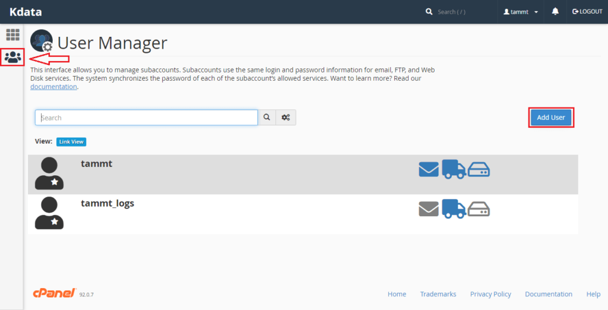Open the documentation link in description

tap(53, 87)
